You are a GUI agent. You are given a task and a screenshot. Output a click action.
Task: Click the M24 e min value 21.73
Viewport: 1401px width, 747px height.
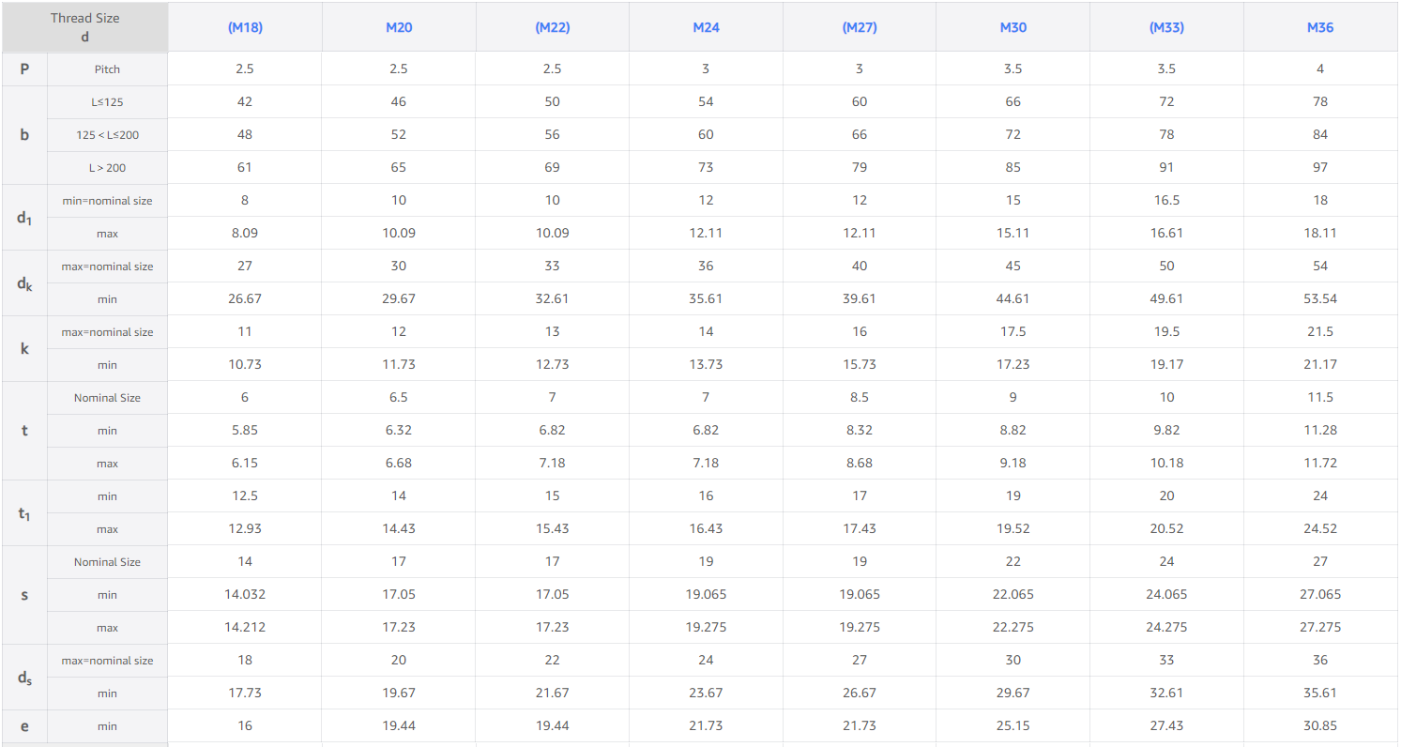tap(706, 725)
